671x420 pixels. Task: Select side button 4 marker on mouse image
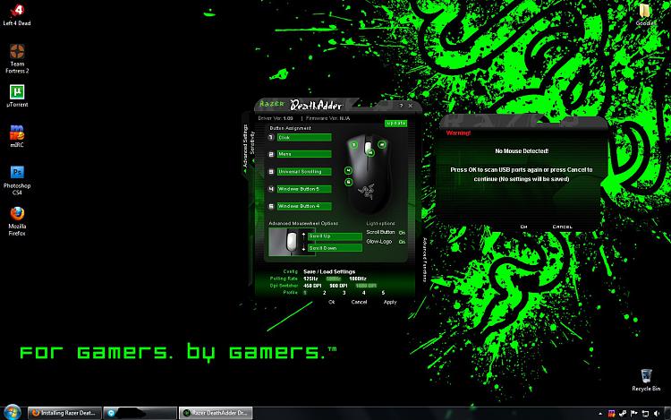click(348, 170)
